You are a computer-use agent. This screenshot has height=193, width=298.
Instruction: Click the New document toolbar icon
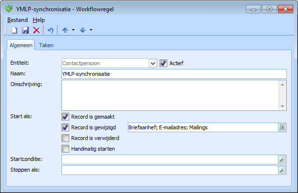[x=15, y=30]
